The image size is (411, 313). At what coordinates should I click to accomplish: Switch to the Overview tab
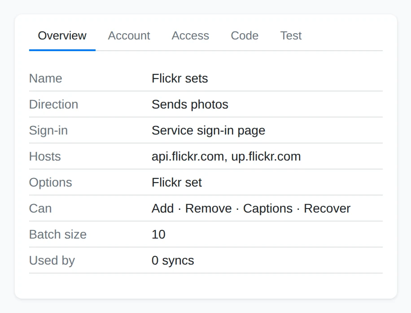[62, 35]
